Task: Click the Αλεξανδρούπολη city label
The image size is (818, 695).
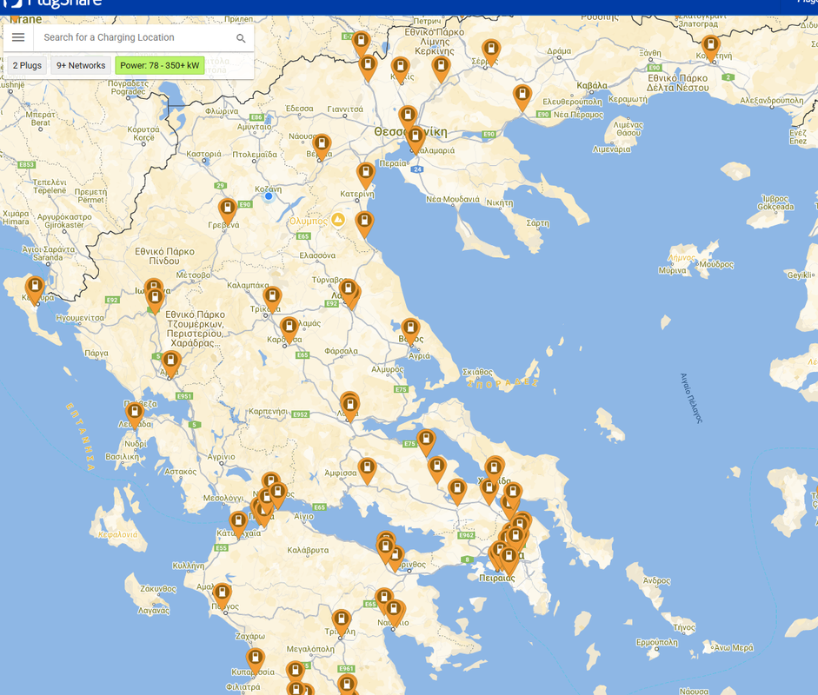Action: [772, 100]
